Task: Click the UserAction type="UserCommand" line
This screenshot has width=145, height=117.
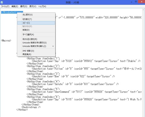Action: point(86,92)
